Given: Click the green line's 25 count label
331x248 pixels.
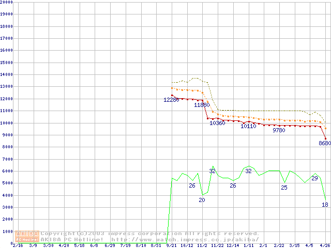Looking at the screenshot, I should tap(284, 188).
